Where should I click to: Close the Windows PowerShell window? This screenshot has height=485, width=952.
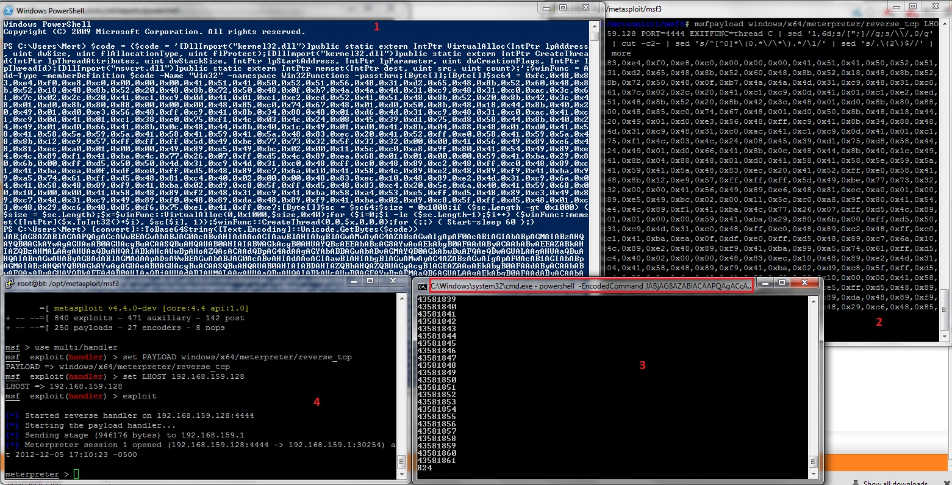(586, 8)
